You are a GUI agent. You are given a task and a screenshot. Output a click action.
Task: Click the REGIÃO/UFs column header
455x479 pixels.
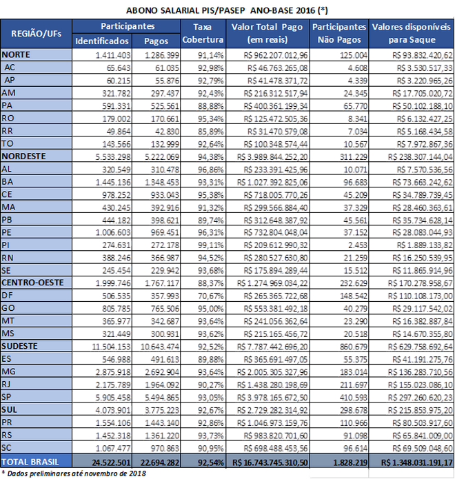tap(37, 33)
